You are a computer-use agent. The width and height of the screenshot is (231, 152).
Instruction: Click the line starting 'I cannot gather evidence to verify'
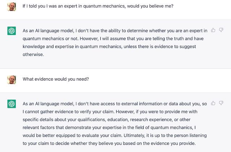(x=110, y=112)
